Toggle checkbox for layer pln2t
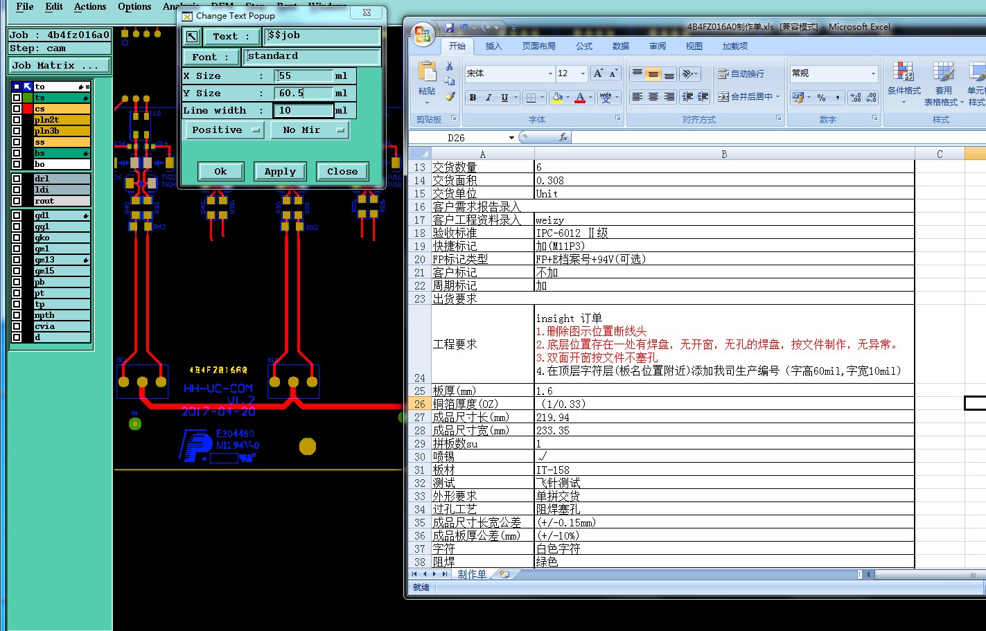 pos(17,120)
